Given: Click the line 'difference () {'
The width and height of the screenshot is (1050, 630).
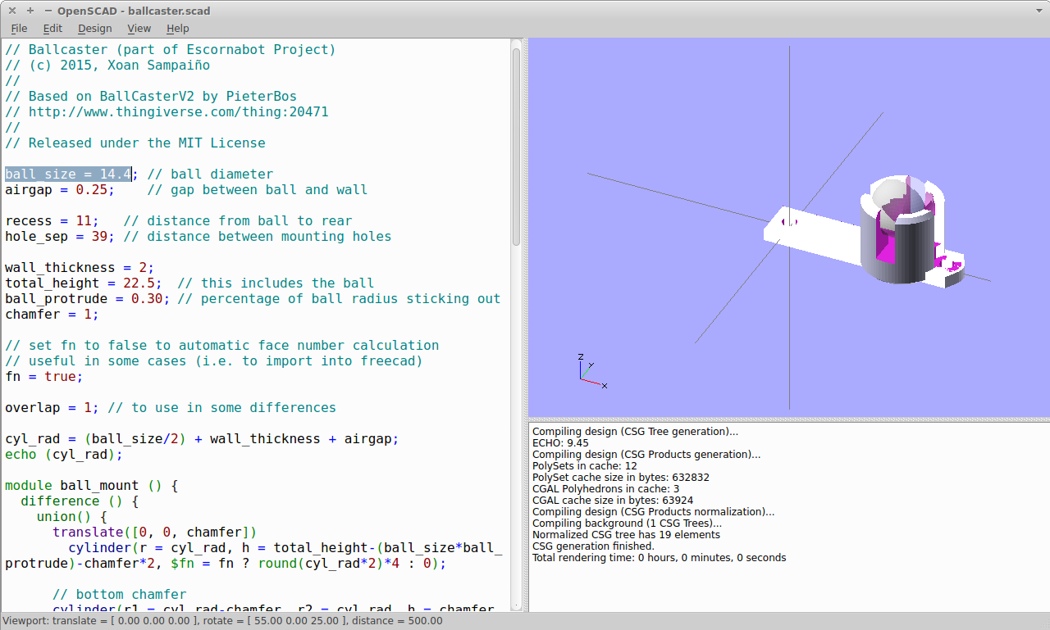Looking at the screenshot, I should coord(80,501).
